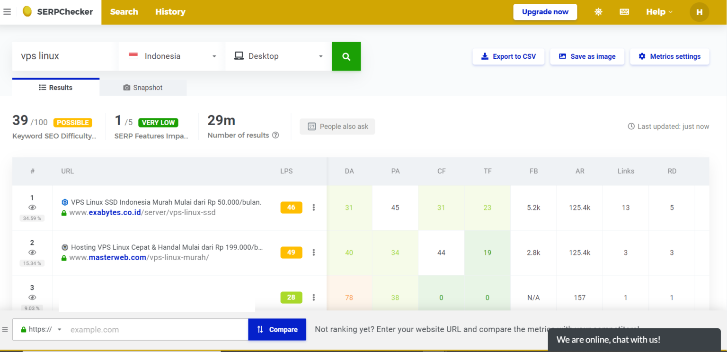727x352 pixels.
Task: Sort by the PA column header
Action: tap(395, 171)
